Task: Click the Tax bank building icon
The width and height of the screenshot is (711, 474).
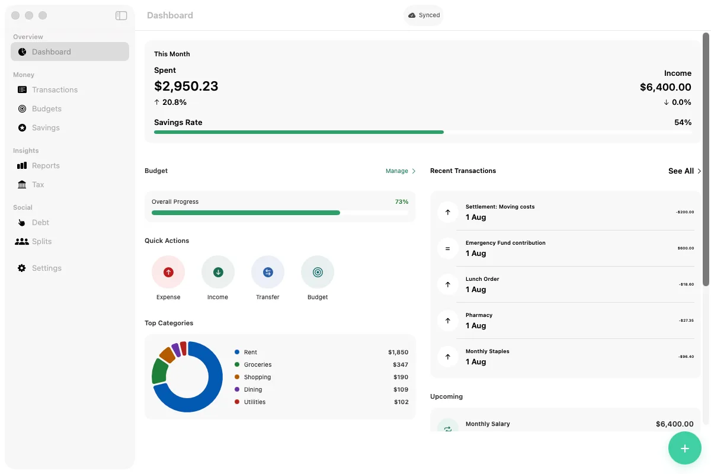Action: pyautogui.click(x=22, y=185)
